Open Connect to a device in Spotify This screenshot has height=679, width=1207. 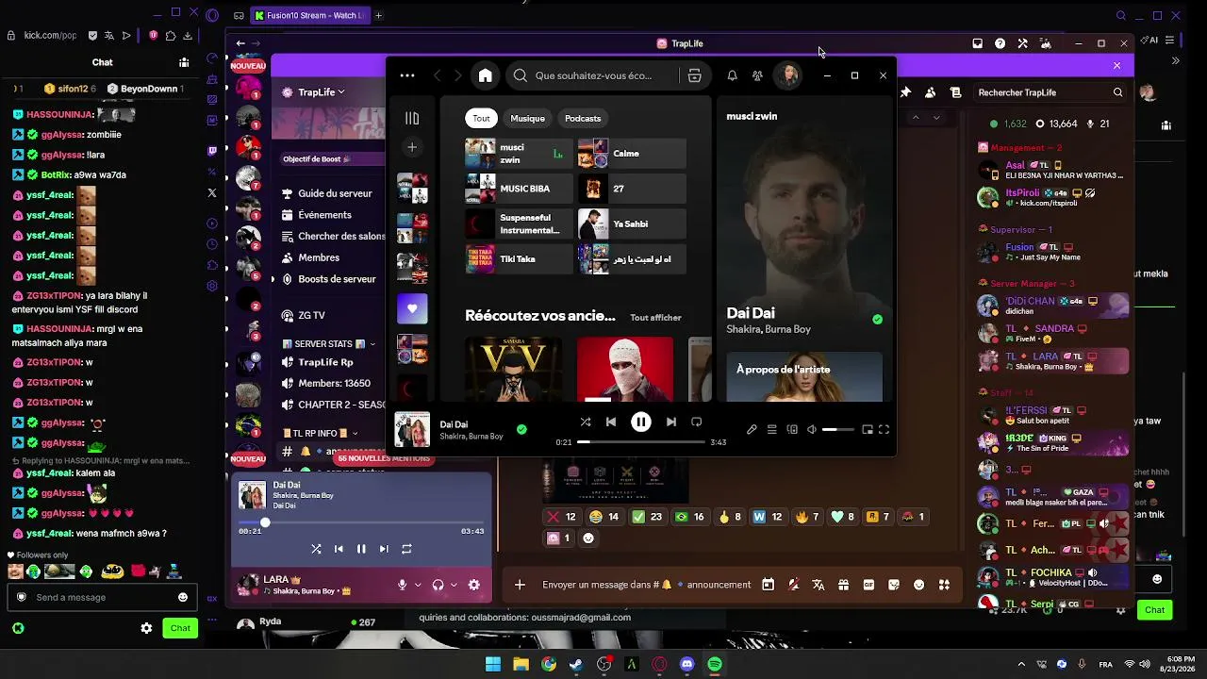(792, 429)
